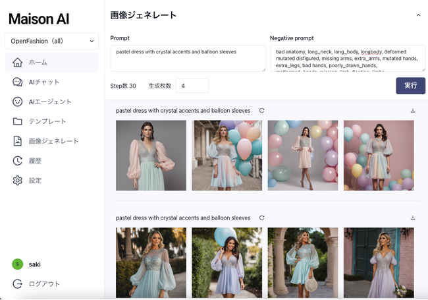
Task: Open first thumbnail with grey background
Action: (151, 156)
